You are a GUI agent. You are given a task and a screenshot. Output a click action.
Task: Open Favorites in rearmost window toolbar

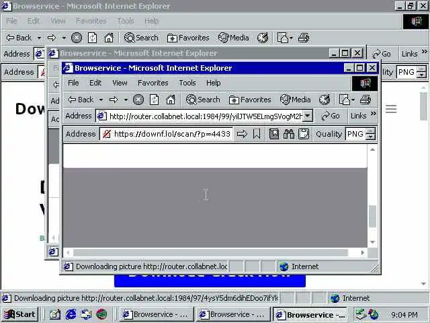coord(188,38)
